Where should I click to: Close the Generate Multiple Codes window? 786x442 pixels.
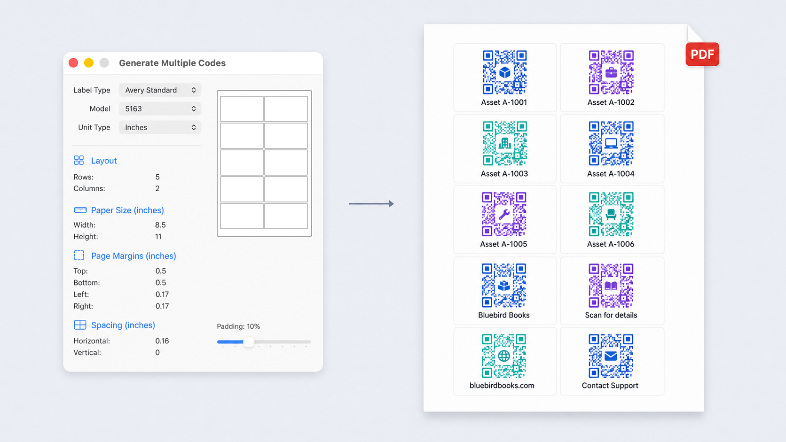73,63
